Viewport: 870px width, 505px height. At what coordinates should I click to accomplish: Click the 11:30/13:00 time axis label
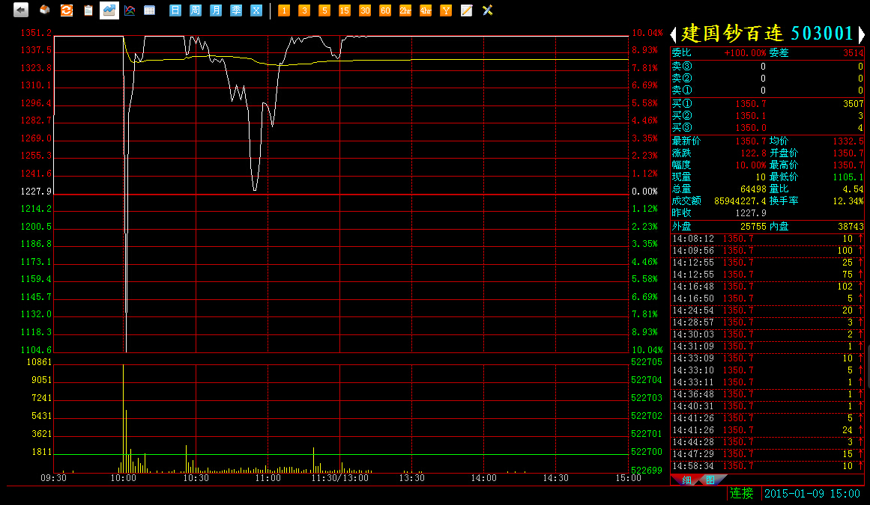(x=339, y=478)
